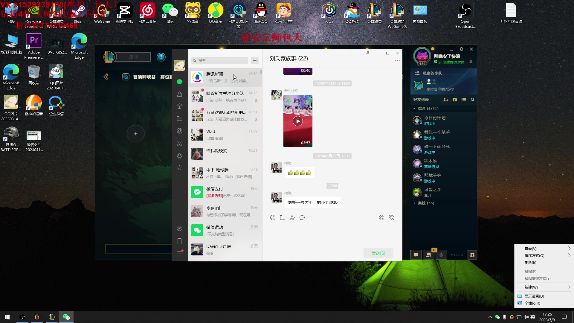This screenshot has width=574, height=323.
Task: Open WeChat contacts icon in sidebar
Action: click(179, 94)
